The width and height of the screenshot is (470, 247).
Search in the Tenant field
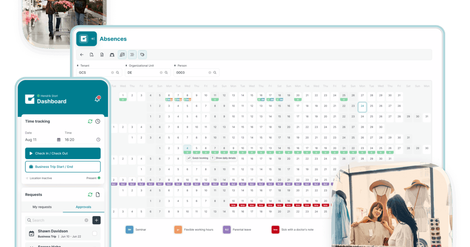click(x=117, y=73)
